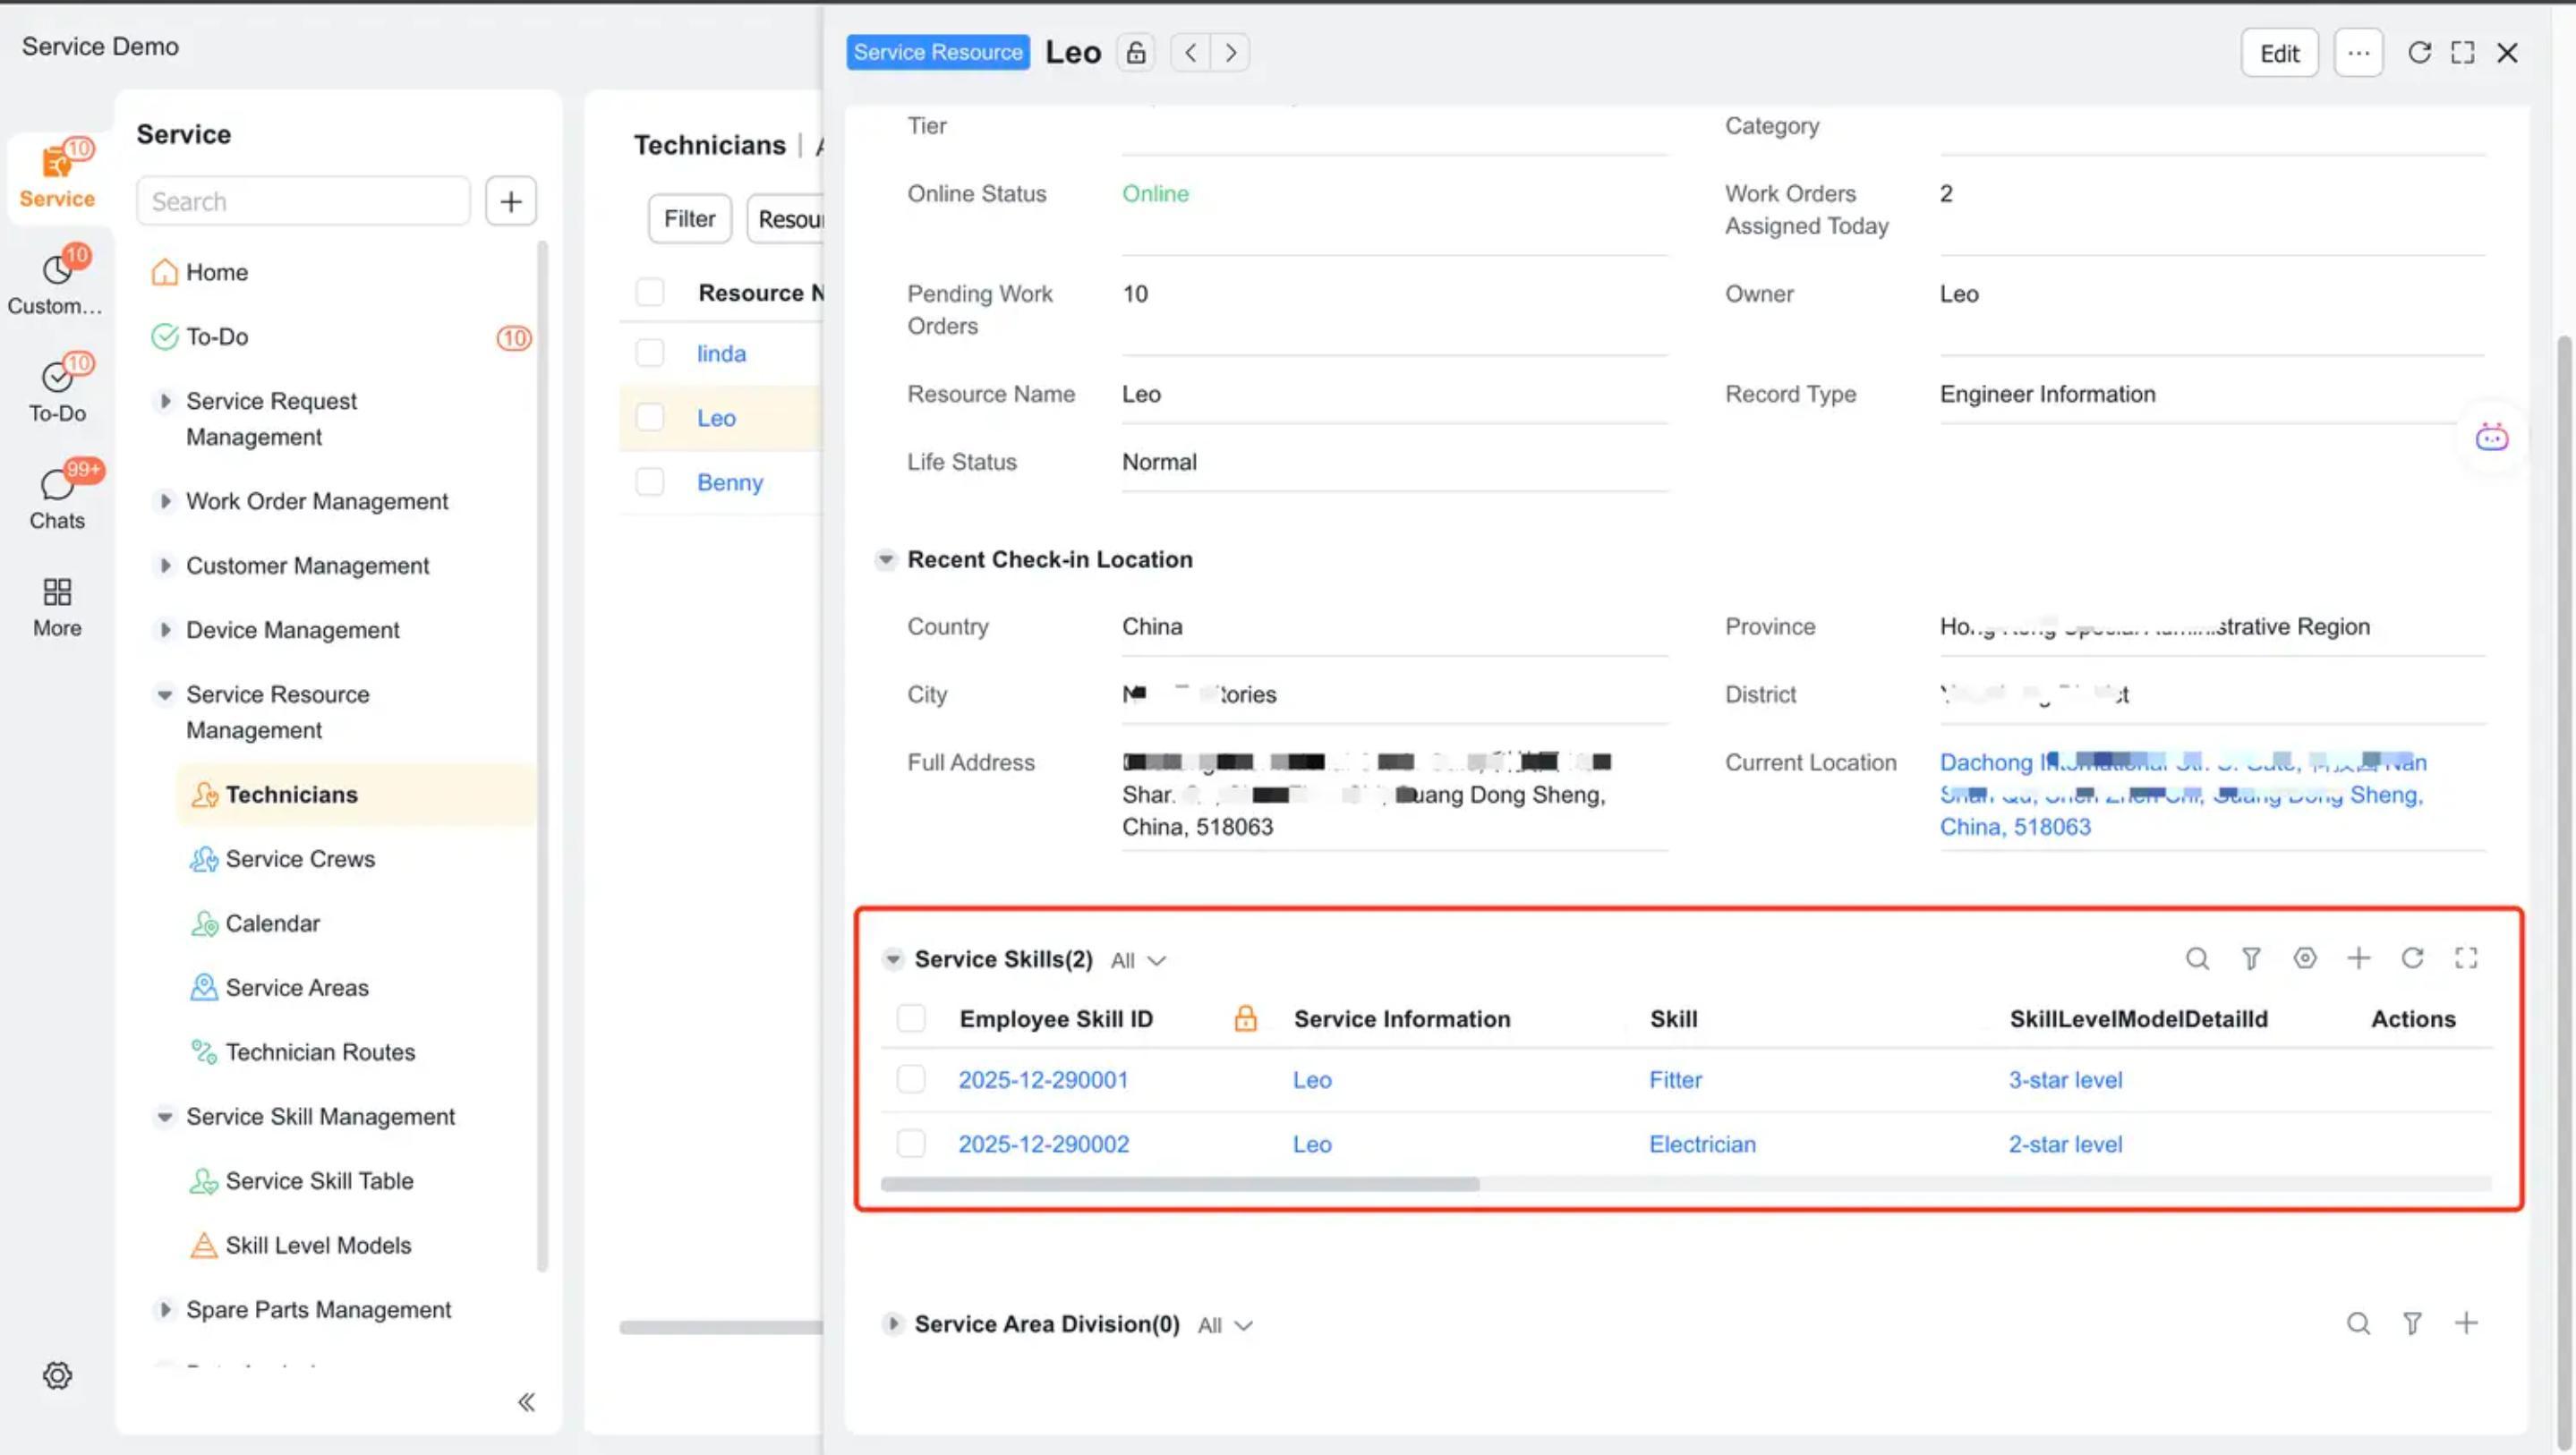The image size is (2576, 1455).
Task: Select all Service Skills header checkbox
Action: coord(911,1019)
